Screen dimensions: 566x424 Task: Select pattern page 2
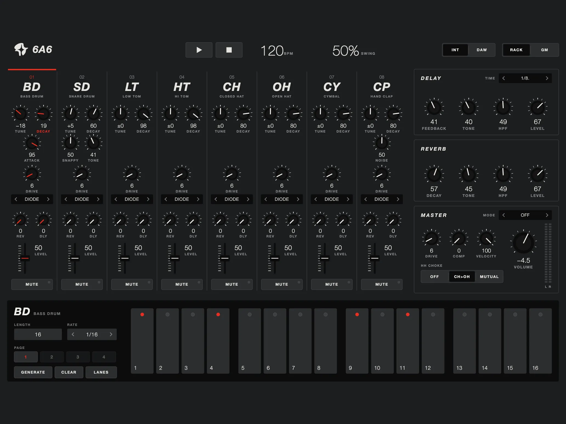pyautogui.click(x=52, y=357)
